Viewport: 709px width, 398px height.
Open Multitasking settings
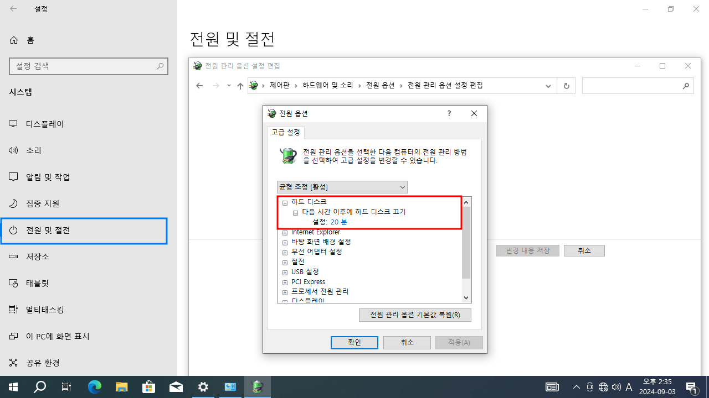point(89,310)
